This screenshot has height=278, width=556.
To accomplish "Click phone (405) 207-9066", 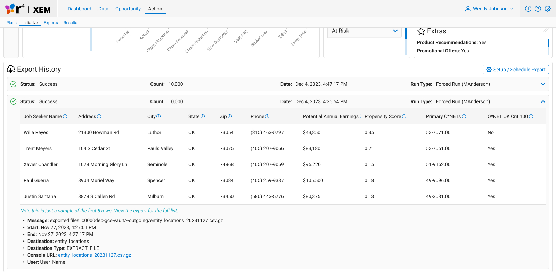I will click(267, 148).
